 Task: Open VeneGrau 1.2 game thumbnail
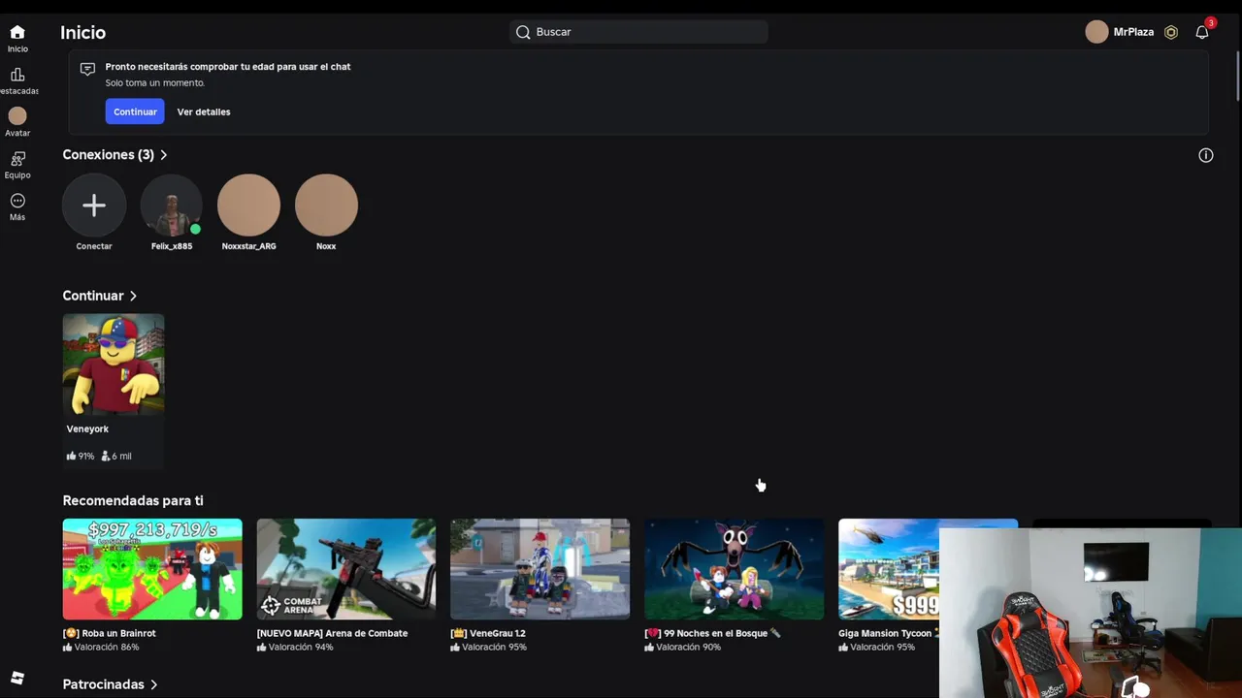pos(540,569)
